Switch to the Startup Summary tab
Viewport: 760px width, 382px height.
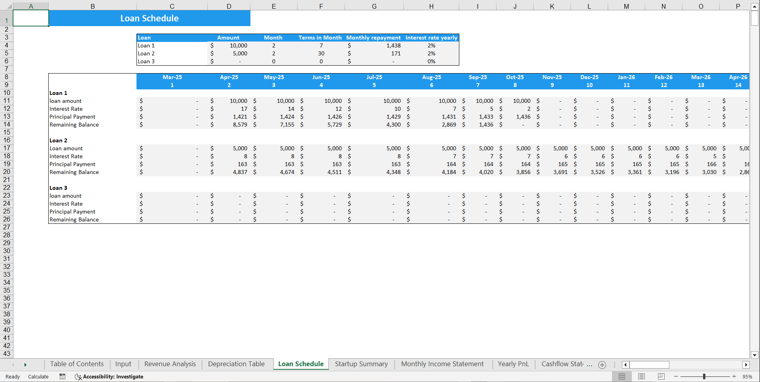[361, 364]
